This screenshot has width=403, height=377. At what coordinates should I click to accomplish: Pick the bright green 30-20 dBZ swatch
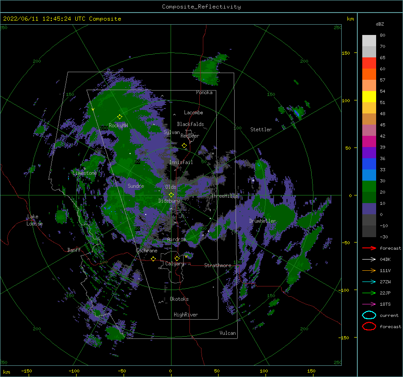coord(369,186)
